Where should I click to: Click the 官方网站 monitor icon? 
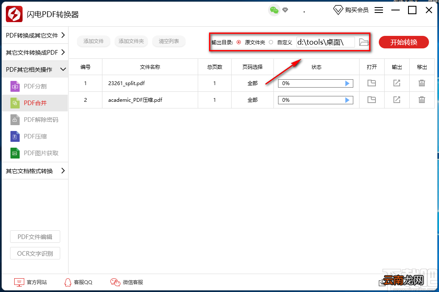(19, 282)
